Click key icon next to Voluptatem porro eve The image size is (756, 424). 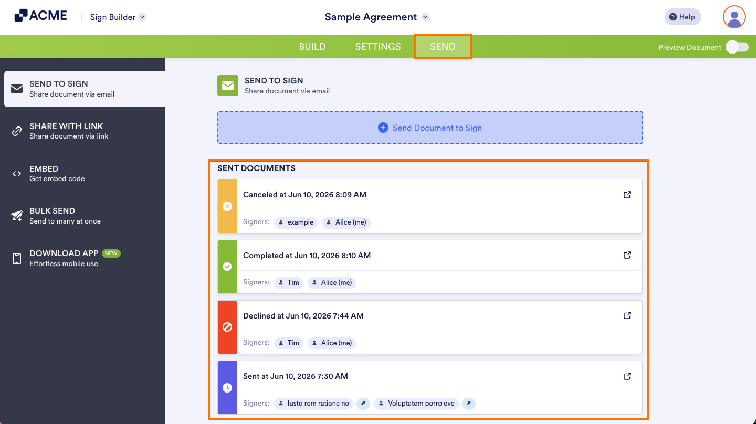(469, 404)
